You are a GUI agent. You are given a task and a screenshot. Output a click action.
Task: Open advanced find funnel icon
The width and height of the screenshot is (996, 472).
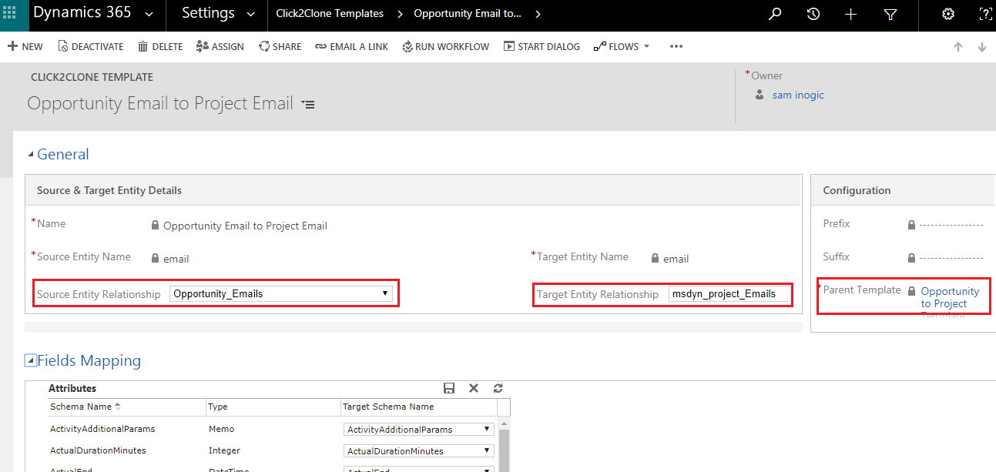click(x=890, y=14)
